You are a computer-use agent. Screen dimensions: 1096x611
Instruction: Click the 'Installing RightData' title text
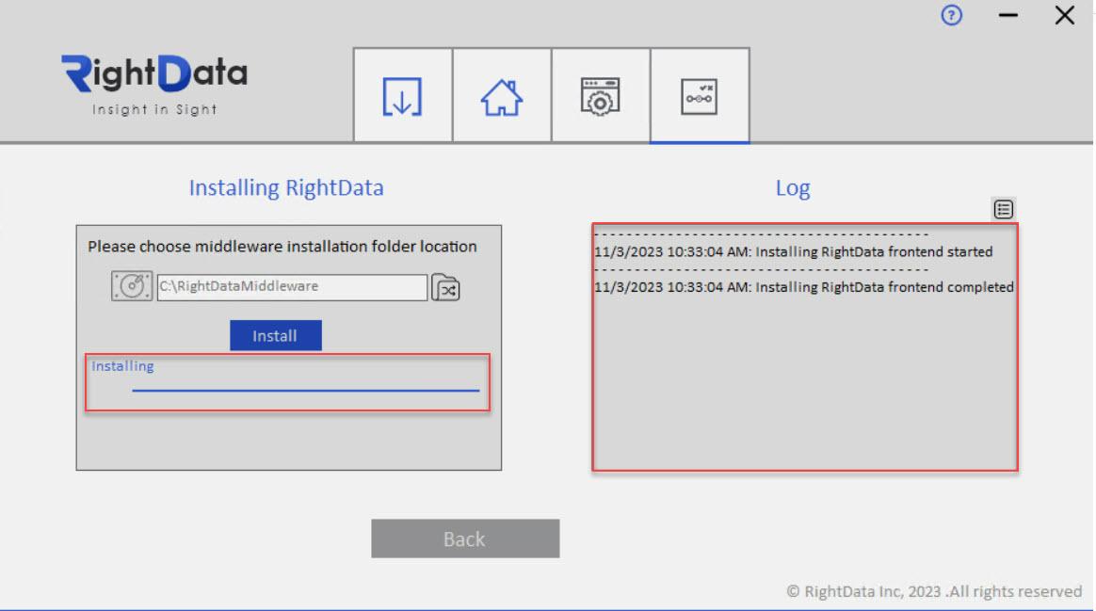click(287, 187)
